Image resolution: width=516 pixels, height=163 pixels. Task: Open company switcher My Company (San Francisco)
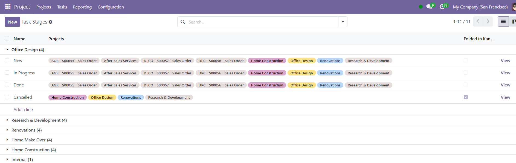point(480,7)
